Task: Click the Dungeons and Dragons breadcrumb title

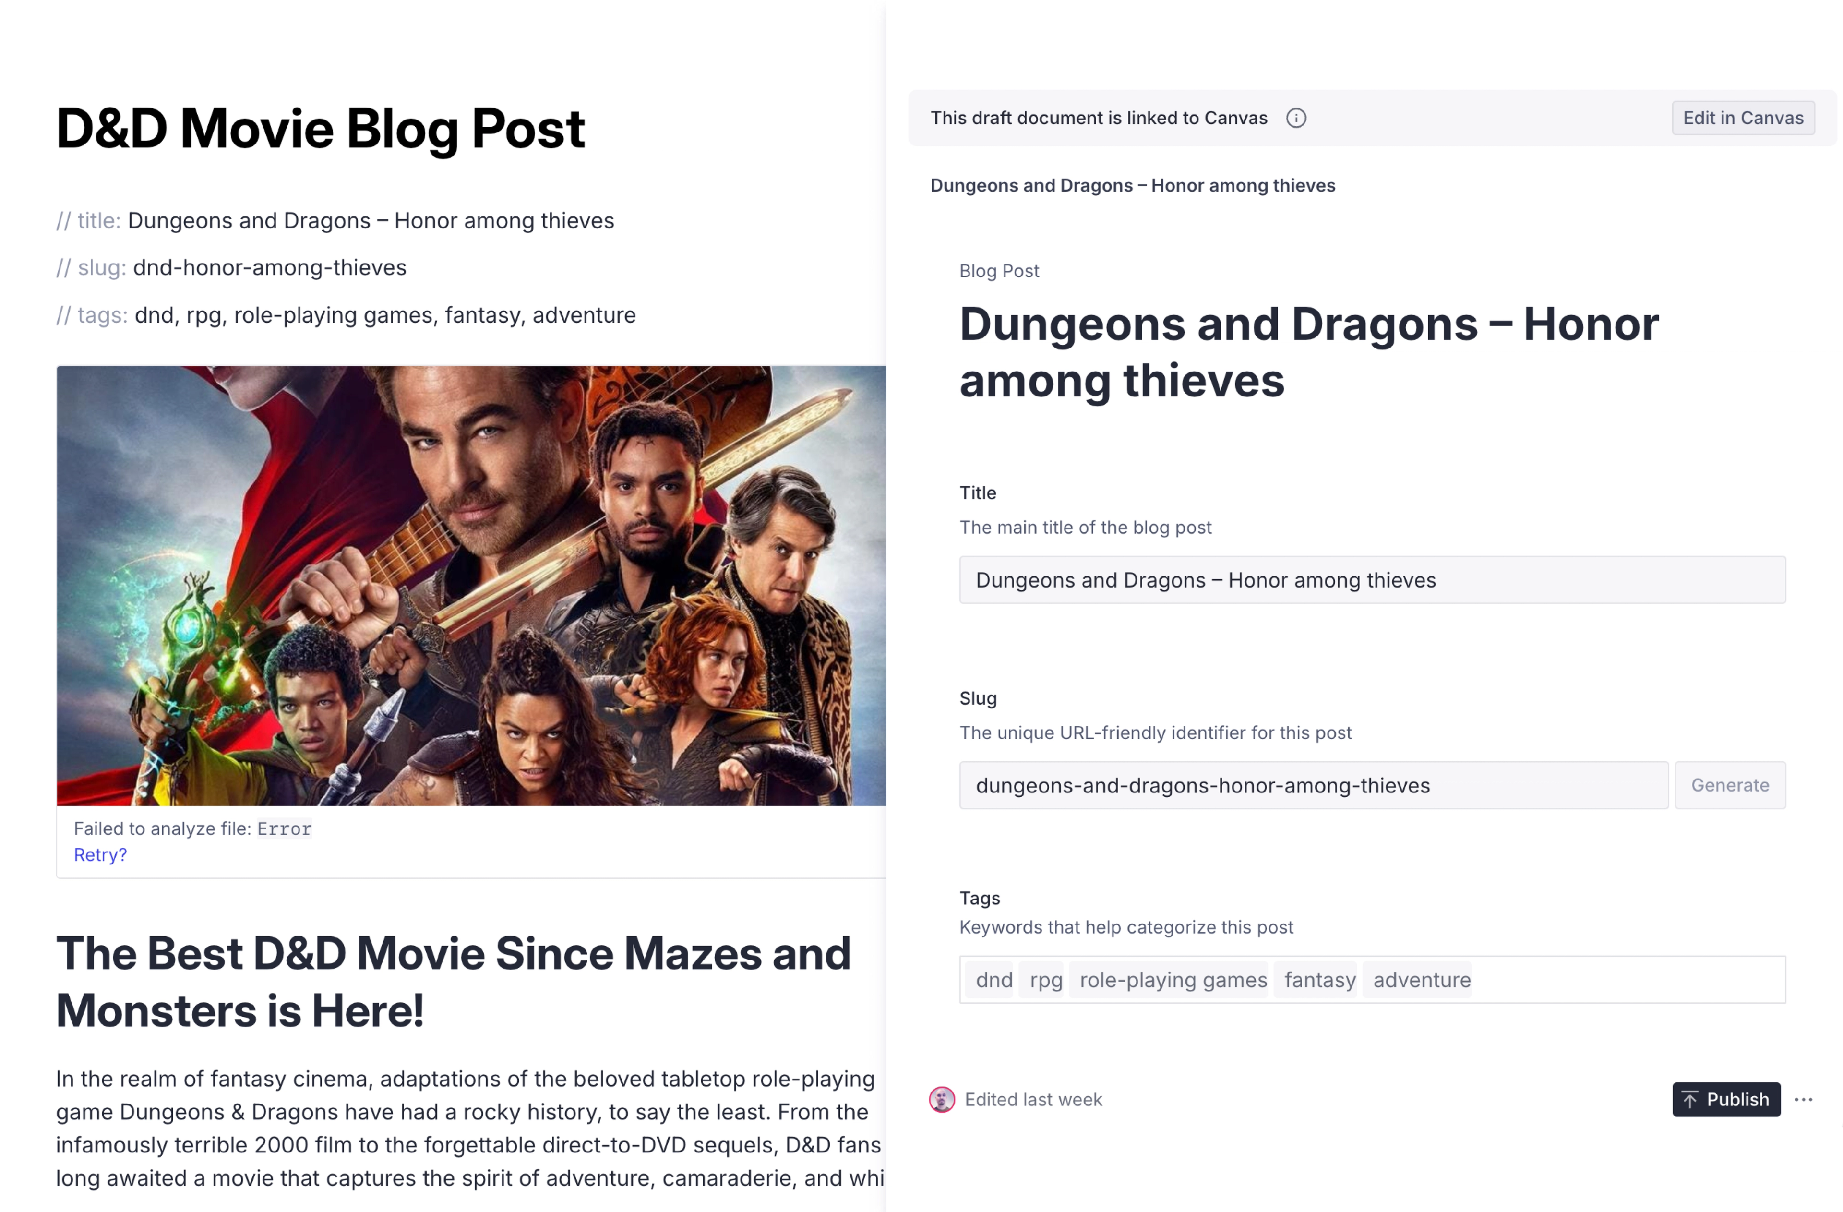Action: point(1132,186)
